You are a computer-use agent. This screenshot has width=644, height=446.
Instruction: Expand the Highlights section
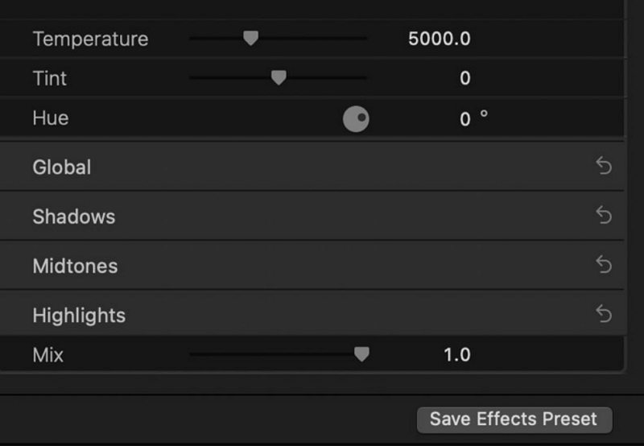(x=79, y=315)
